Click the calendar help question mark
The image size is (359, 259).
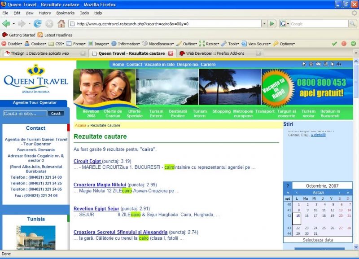[288, 186]
